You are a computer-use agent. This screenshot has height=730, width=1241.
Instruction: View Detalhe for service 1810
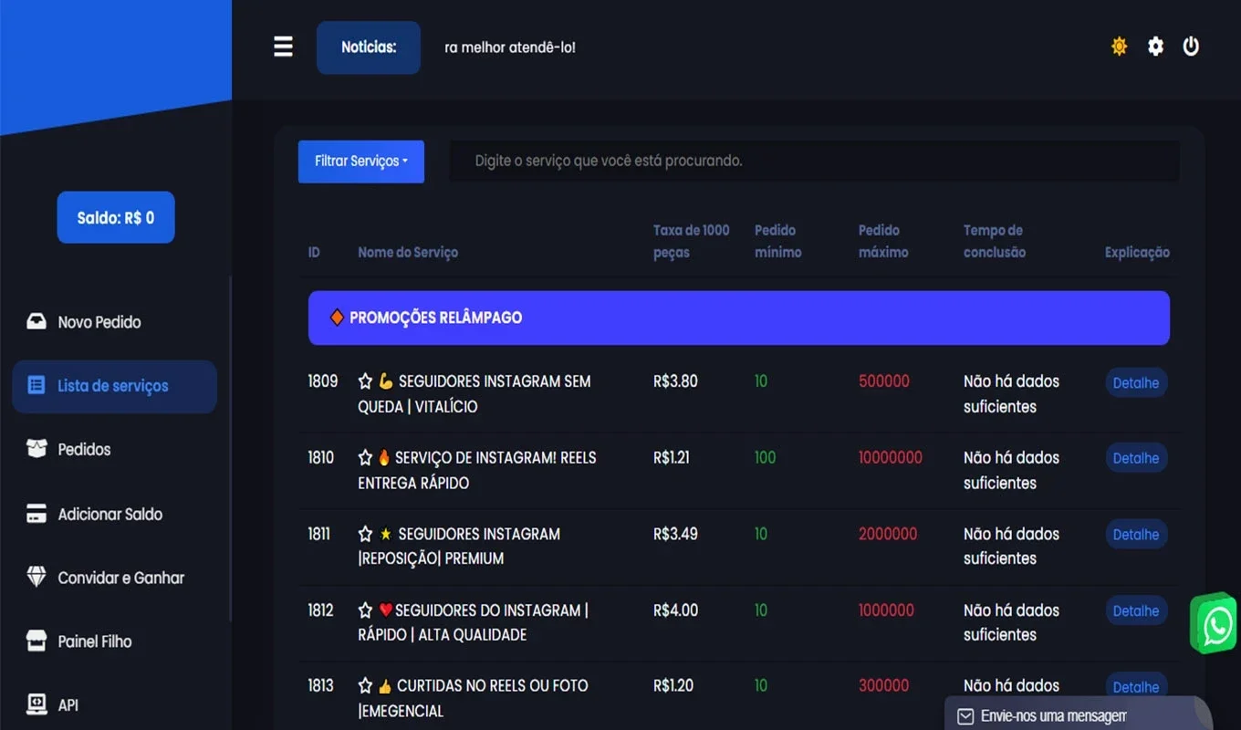tap(1136, 458)
